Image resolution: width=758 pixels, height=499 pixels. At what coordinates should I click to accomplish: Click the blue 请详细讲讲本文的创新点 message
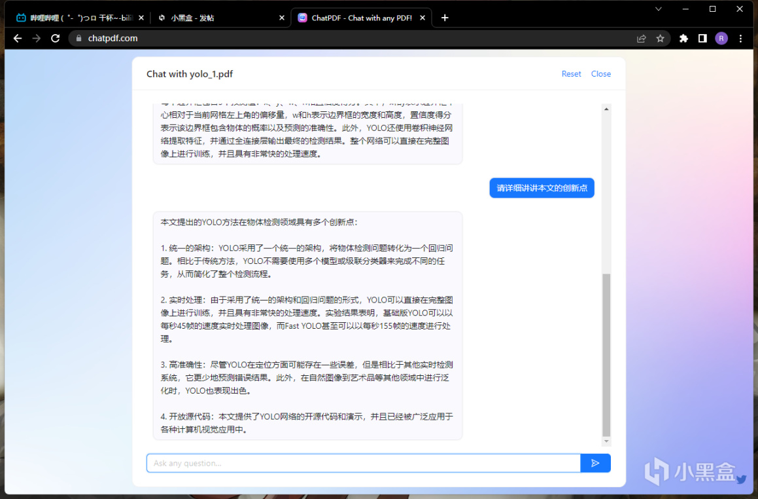(542, 188)
